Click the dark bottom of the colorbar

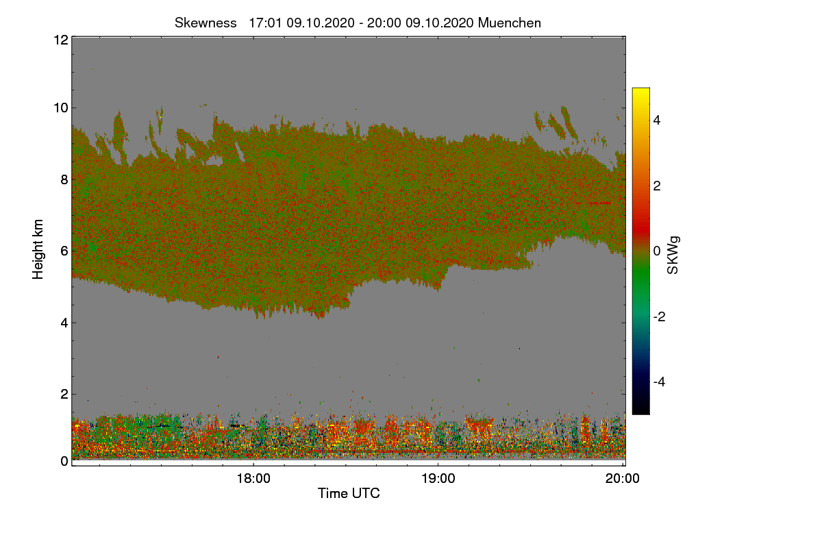coord(640,404)
